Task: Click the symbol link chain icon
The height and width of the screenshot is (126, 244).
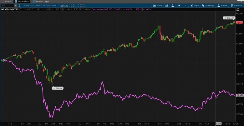Action: 19,6
